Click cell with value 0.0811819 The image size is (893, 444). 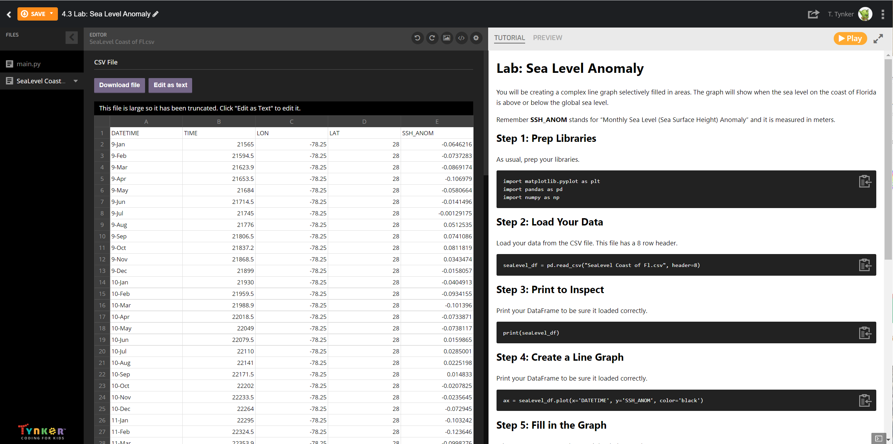[x=437, y=248]
